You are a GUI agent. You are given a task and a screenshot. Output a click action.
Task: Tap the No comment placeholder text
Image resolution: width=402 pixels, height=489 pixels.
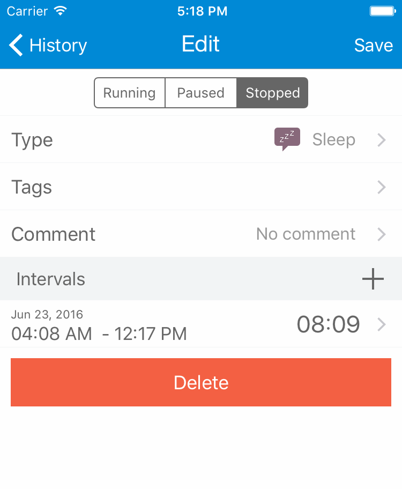coord(306,234)
